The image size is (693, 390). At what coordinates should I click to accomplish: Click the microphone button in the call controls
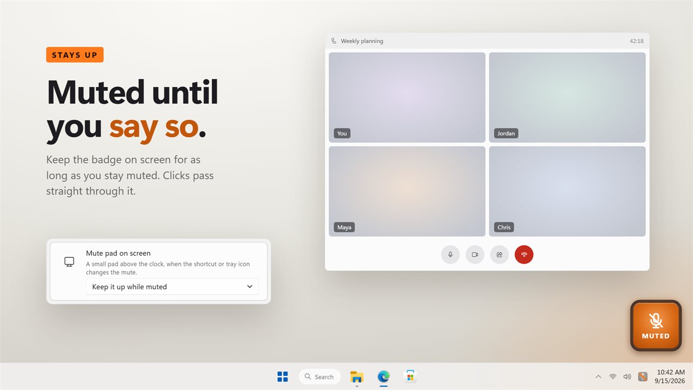(x=450, y=255)
